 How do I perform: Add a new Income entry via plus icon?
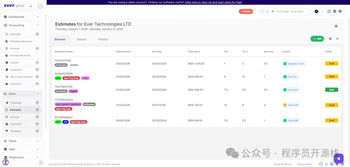[37, 63]
